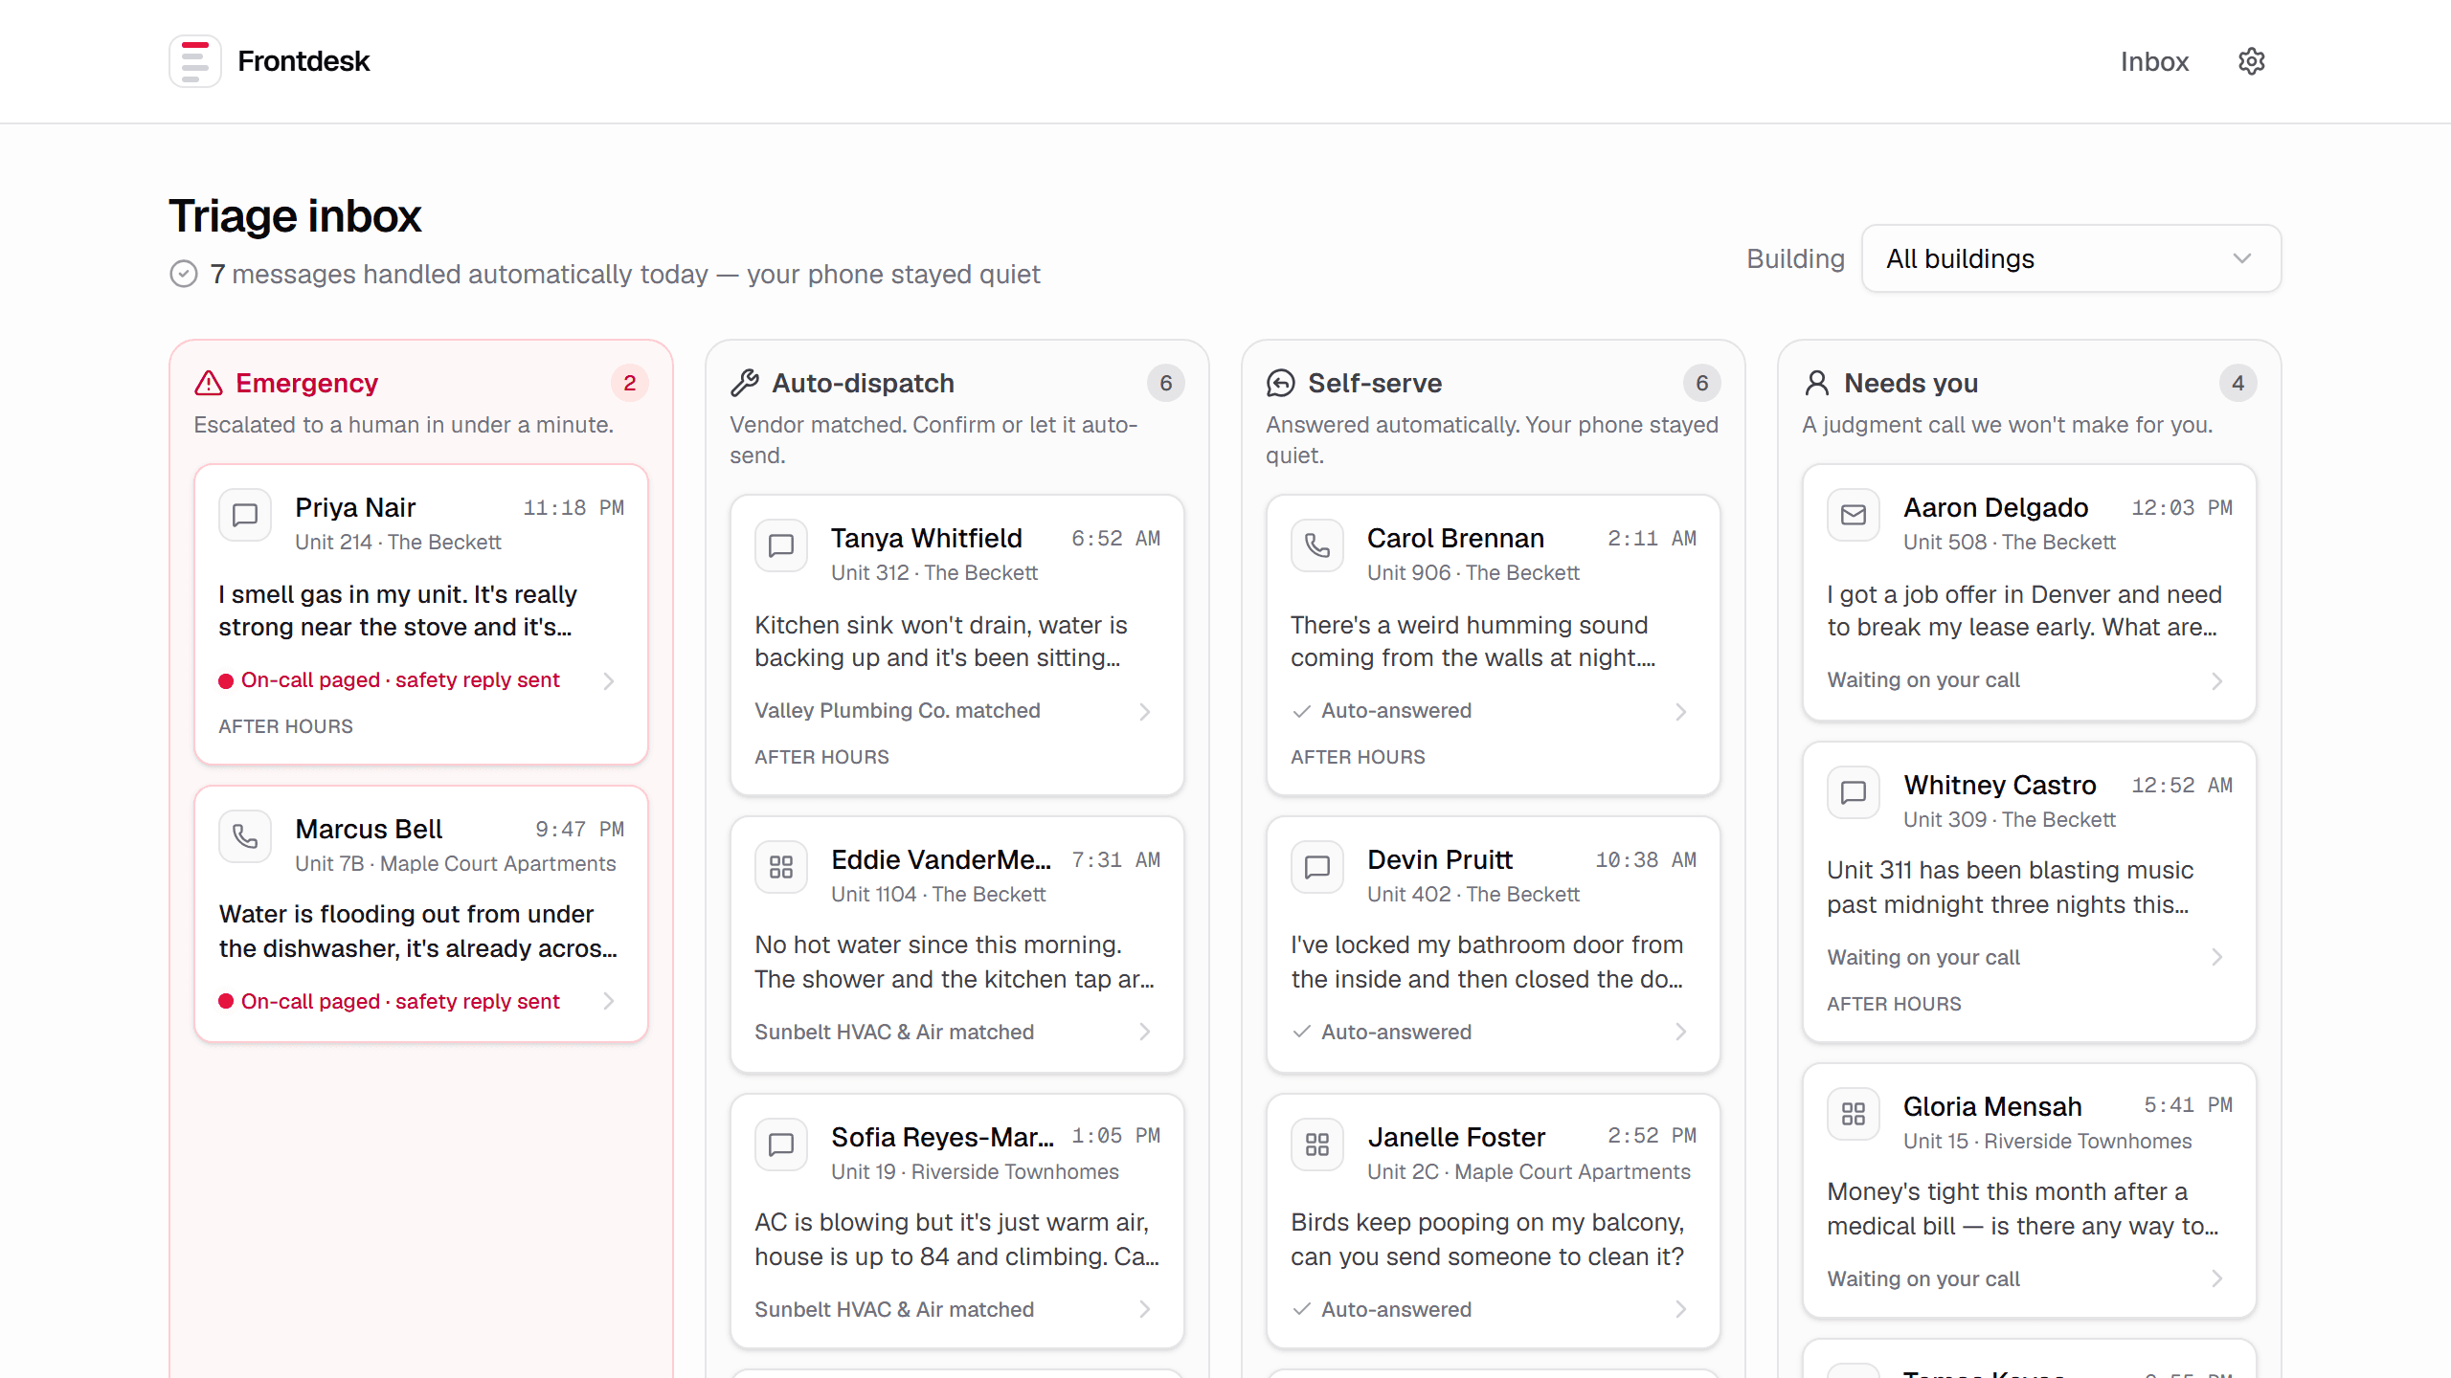Click 'On-call paged · safety reply sent' on Priya's card
Viewport: 2451px width, 1378px height.
coord(400,680)
